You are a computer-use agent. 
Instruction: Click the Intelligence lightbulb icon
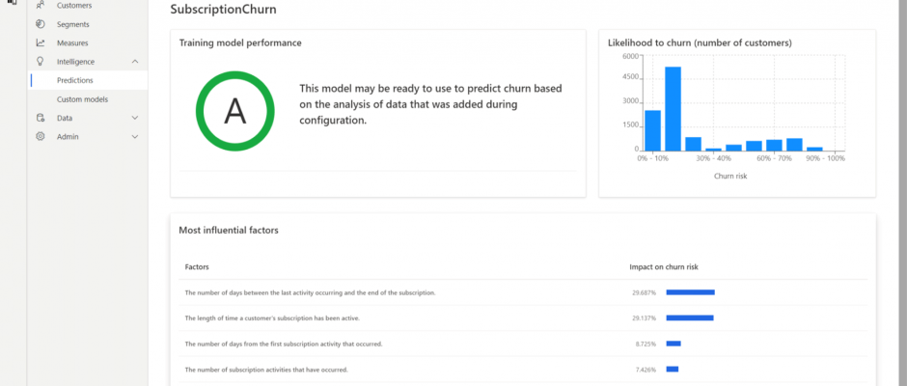pos(40,62)
